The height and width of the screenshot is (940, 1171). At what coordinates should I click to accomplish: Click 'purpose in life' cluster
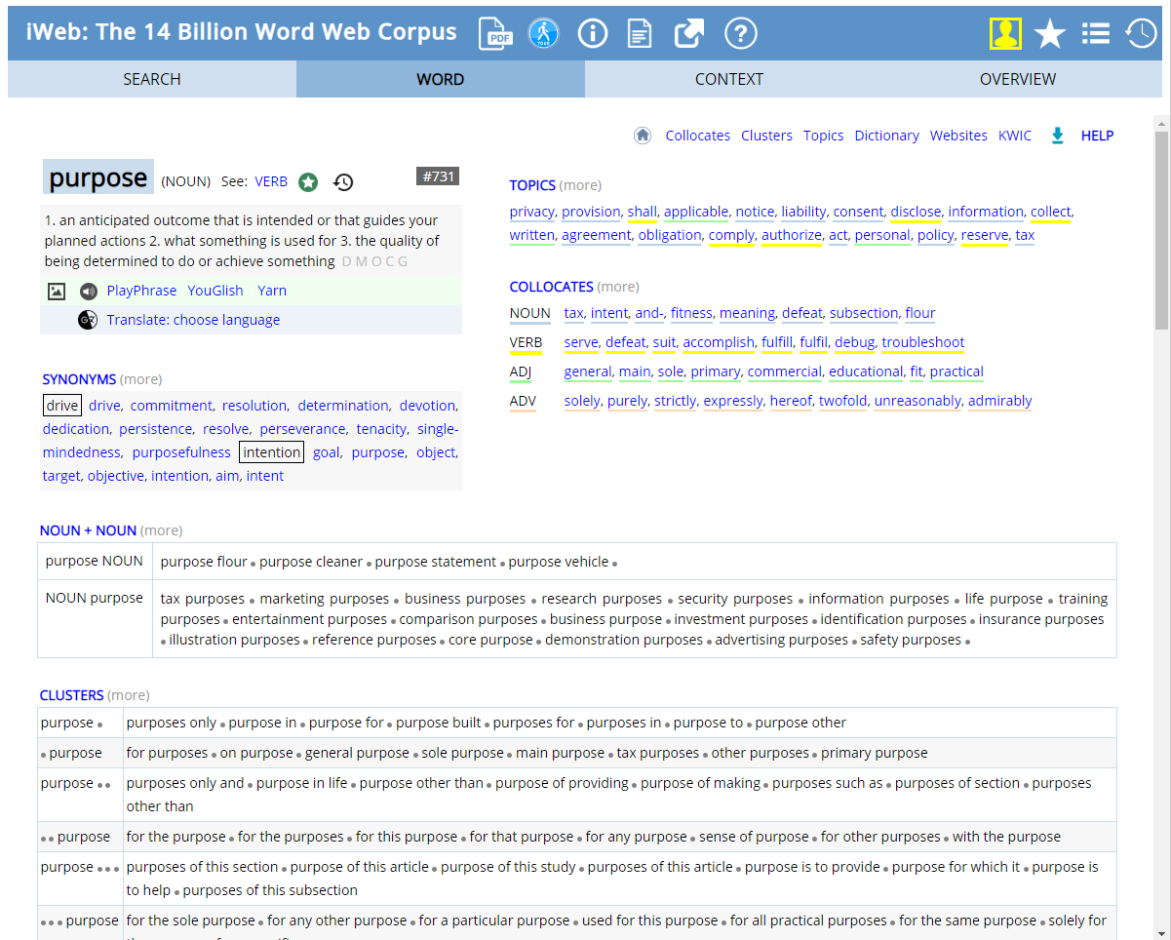301,783
